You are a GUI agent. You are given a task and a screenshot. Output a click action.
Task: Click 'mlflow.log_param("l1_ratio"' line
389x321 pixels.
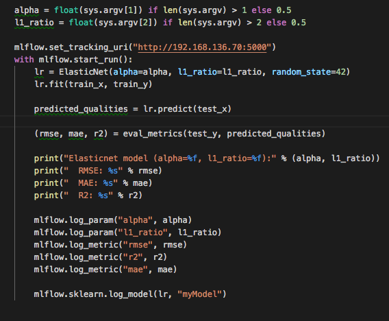(x=128, y=233)
